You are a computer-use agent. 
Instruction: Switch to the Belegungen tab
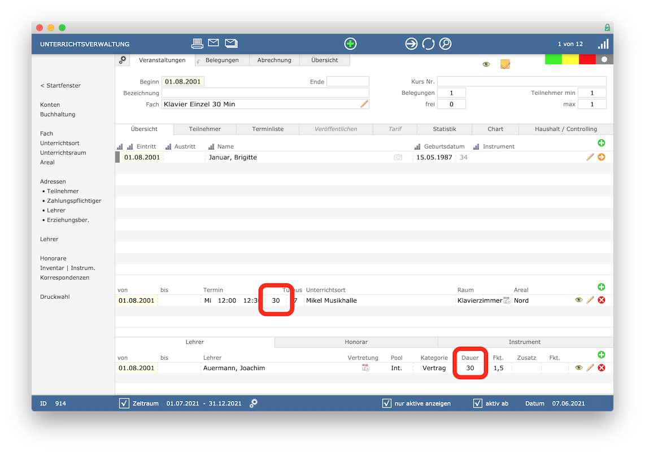pos(222,60)
